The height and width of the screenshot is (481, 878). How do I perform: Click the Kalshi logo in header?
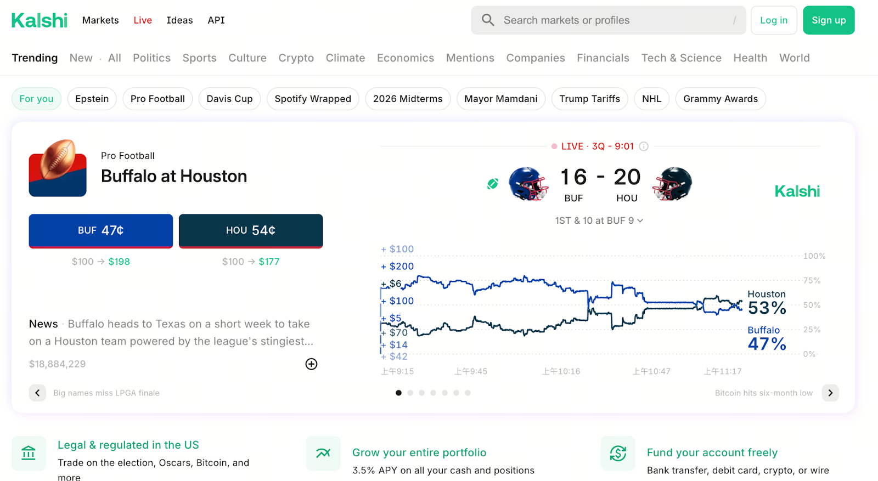(x=40, y=20)
